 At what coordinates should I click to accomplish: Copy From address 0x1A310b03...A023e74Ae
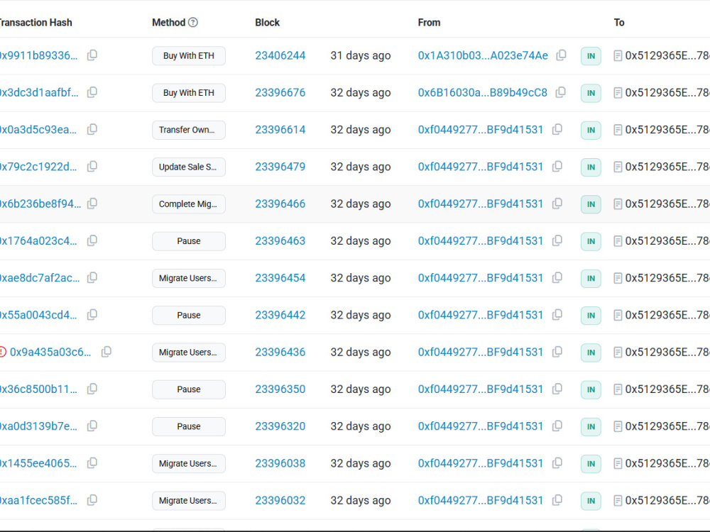[x=561, y=55]
